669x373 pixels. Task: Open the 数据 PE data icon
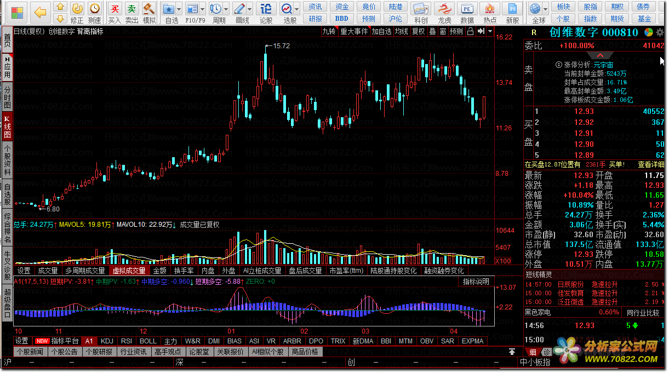(467, 13)
